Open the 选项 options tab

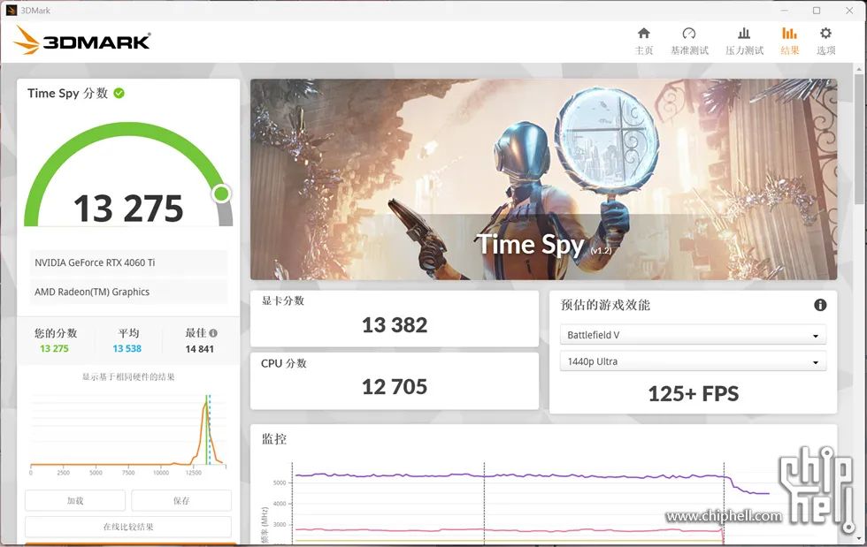pyautogui.click(x=825, y=42)
